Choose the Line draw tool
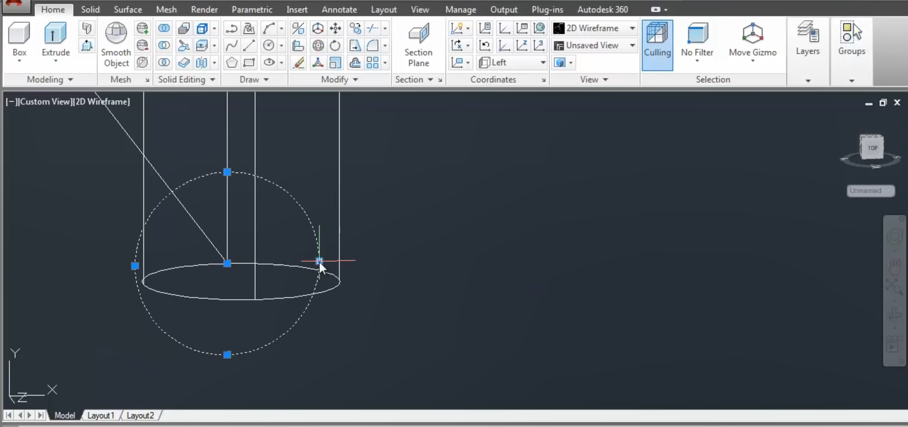 pos(249,45)
